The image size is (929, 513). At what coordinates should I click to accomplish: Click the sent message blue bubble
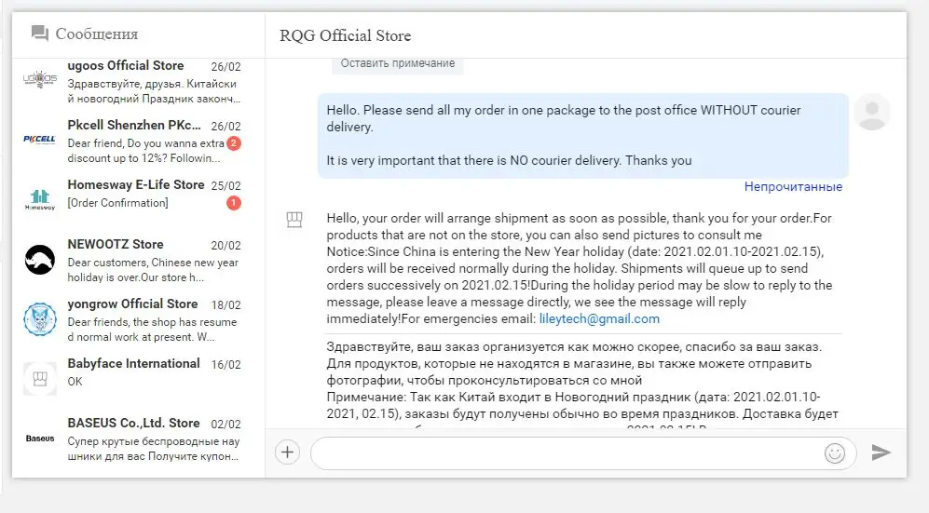click(x=583, y=136)
